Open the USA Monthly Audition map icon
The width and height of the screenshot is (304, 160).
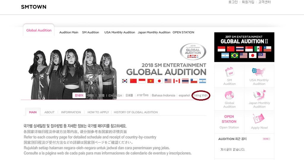[259, 72]
